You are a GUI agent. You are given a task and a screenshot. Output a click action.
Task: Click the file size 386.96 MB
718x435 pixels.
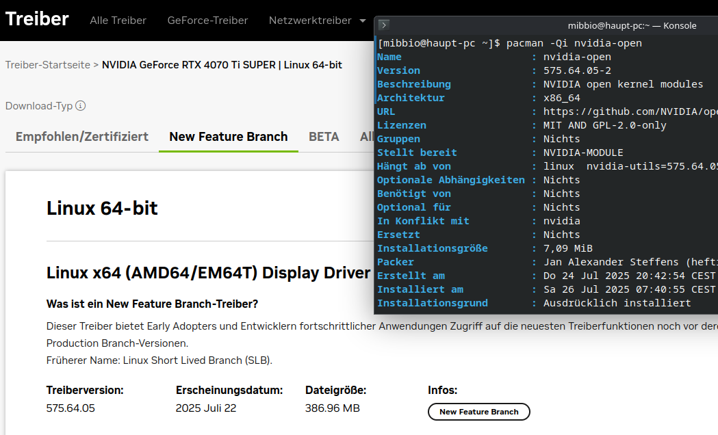333,408
